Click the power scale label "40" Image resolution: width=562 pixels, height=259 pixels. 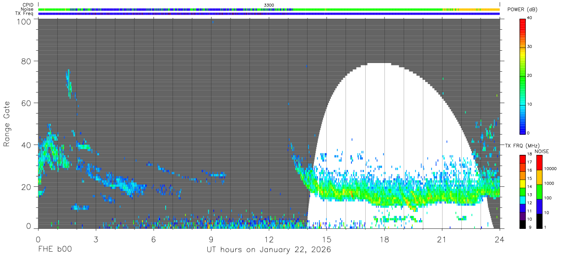click(x=530, y=18)
